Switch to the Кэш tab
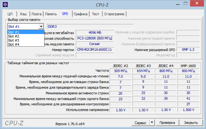206x129 pixels. (x=23, y=14)
